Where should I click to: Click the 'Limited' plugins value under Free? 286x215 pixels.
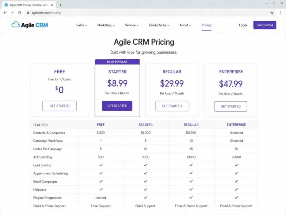pyautogui.click(x=101, y=198)
